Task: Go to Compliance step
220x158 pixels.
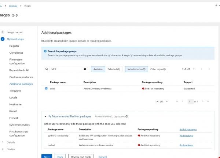Action: 16,53
